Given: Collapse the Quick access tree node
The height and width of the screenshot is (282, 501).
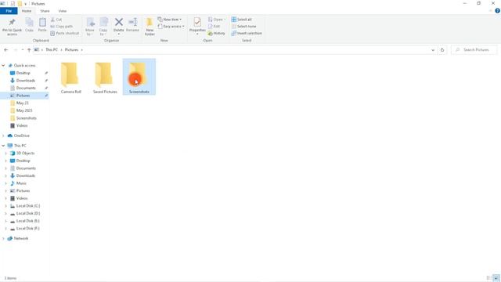Looking at the screenshot, I should [x=3, y=66].
